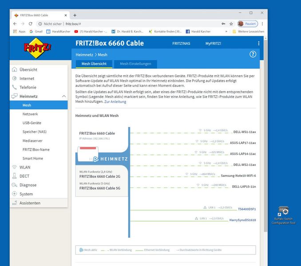Click the FRITZ!Box device image

click(x=88, y=154)
